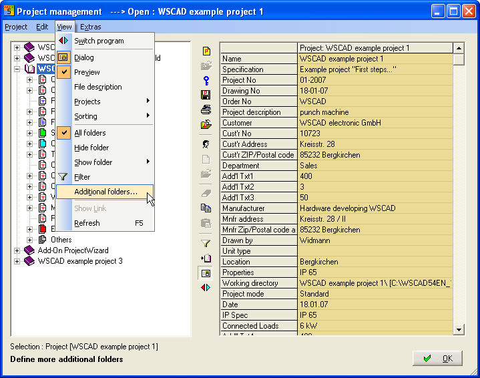The image size is (480, 378).
Task: Toggle the Preview option in View menu
Action: click(x=105, y=72)
